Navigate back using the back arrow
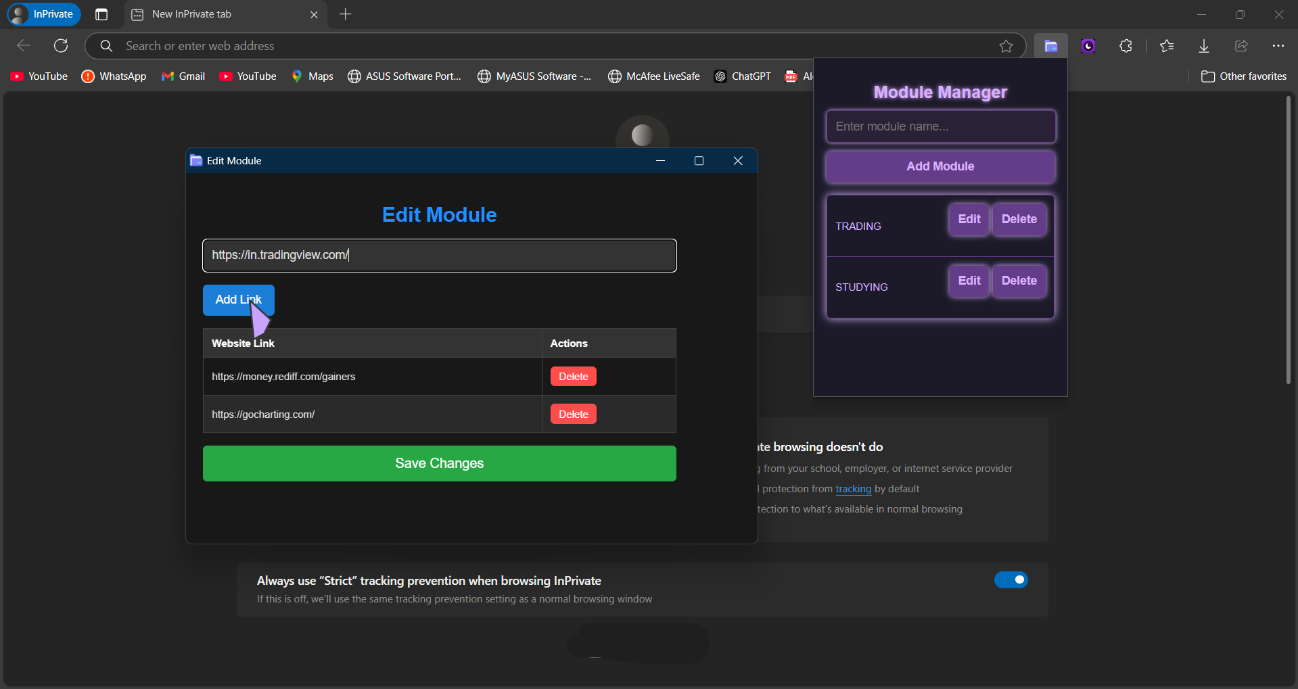 23,45
